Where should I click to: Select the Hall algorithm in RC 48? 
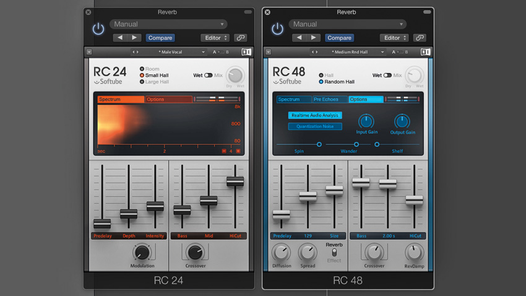tap(326, 75)
